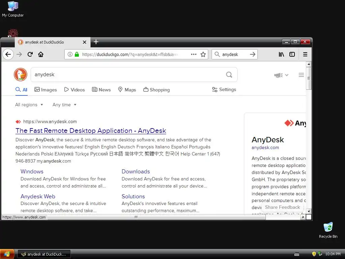Click the network connection tray icon

coord(320,254)
